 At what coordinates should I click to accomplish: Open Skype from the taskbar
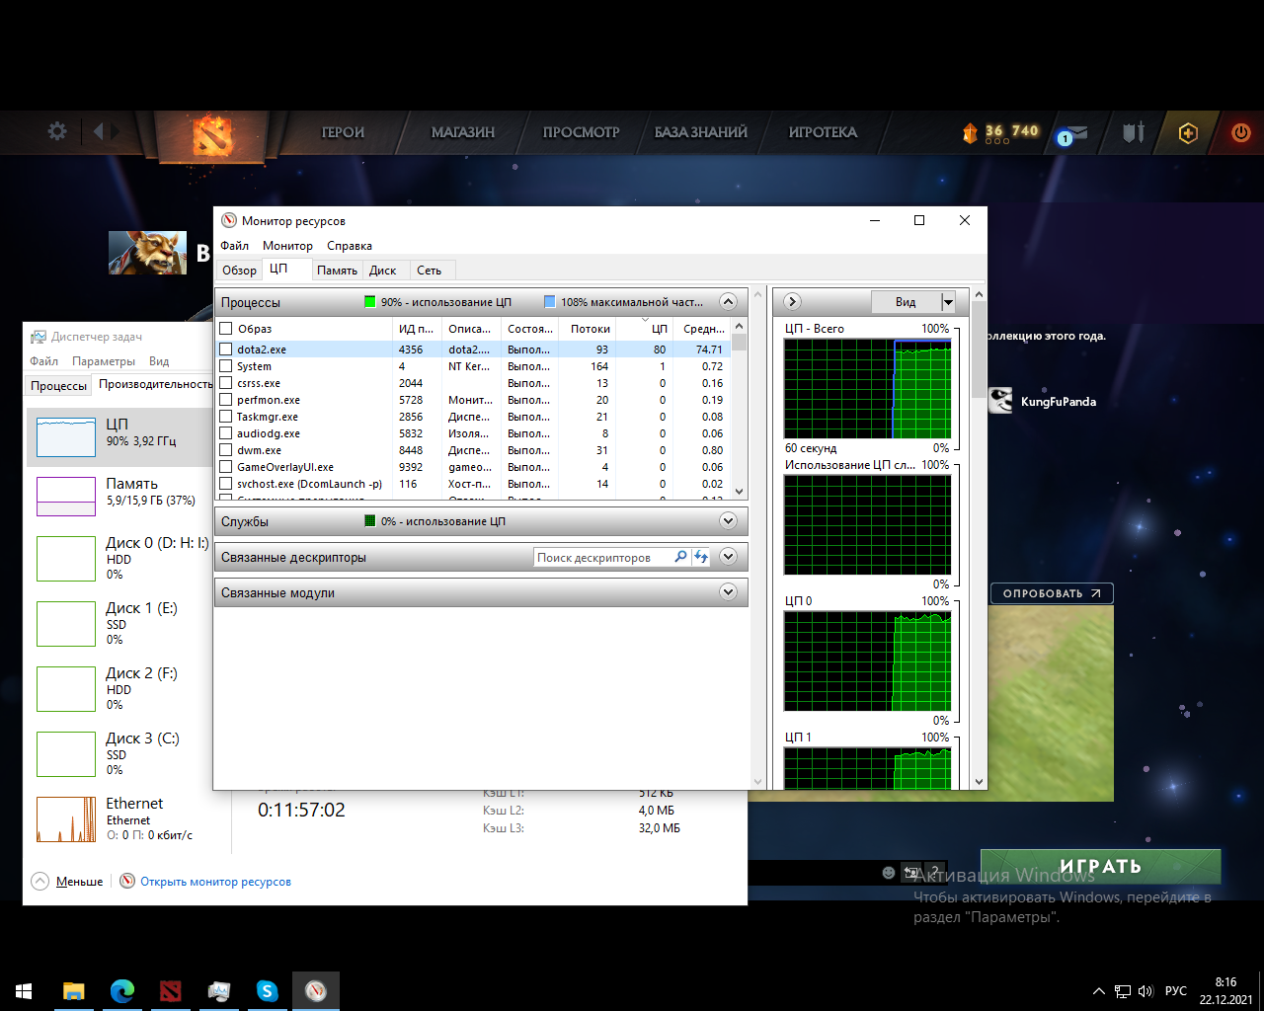(x=268, y=991)
